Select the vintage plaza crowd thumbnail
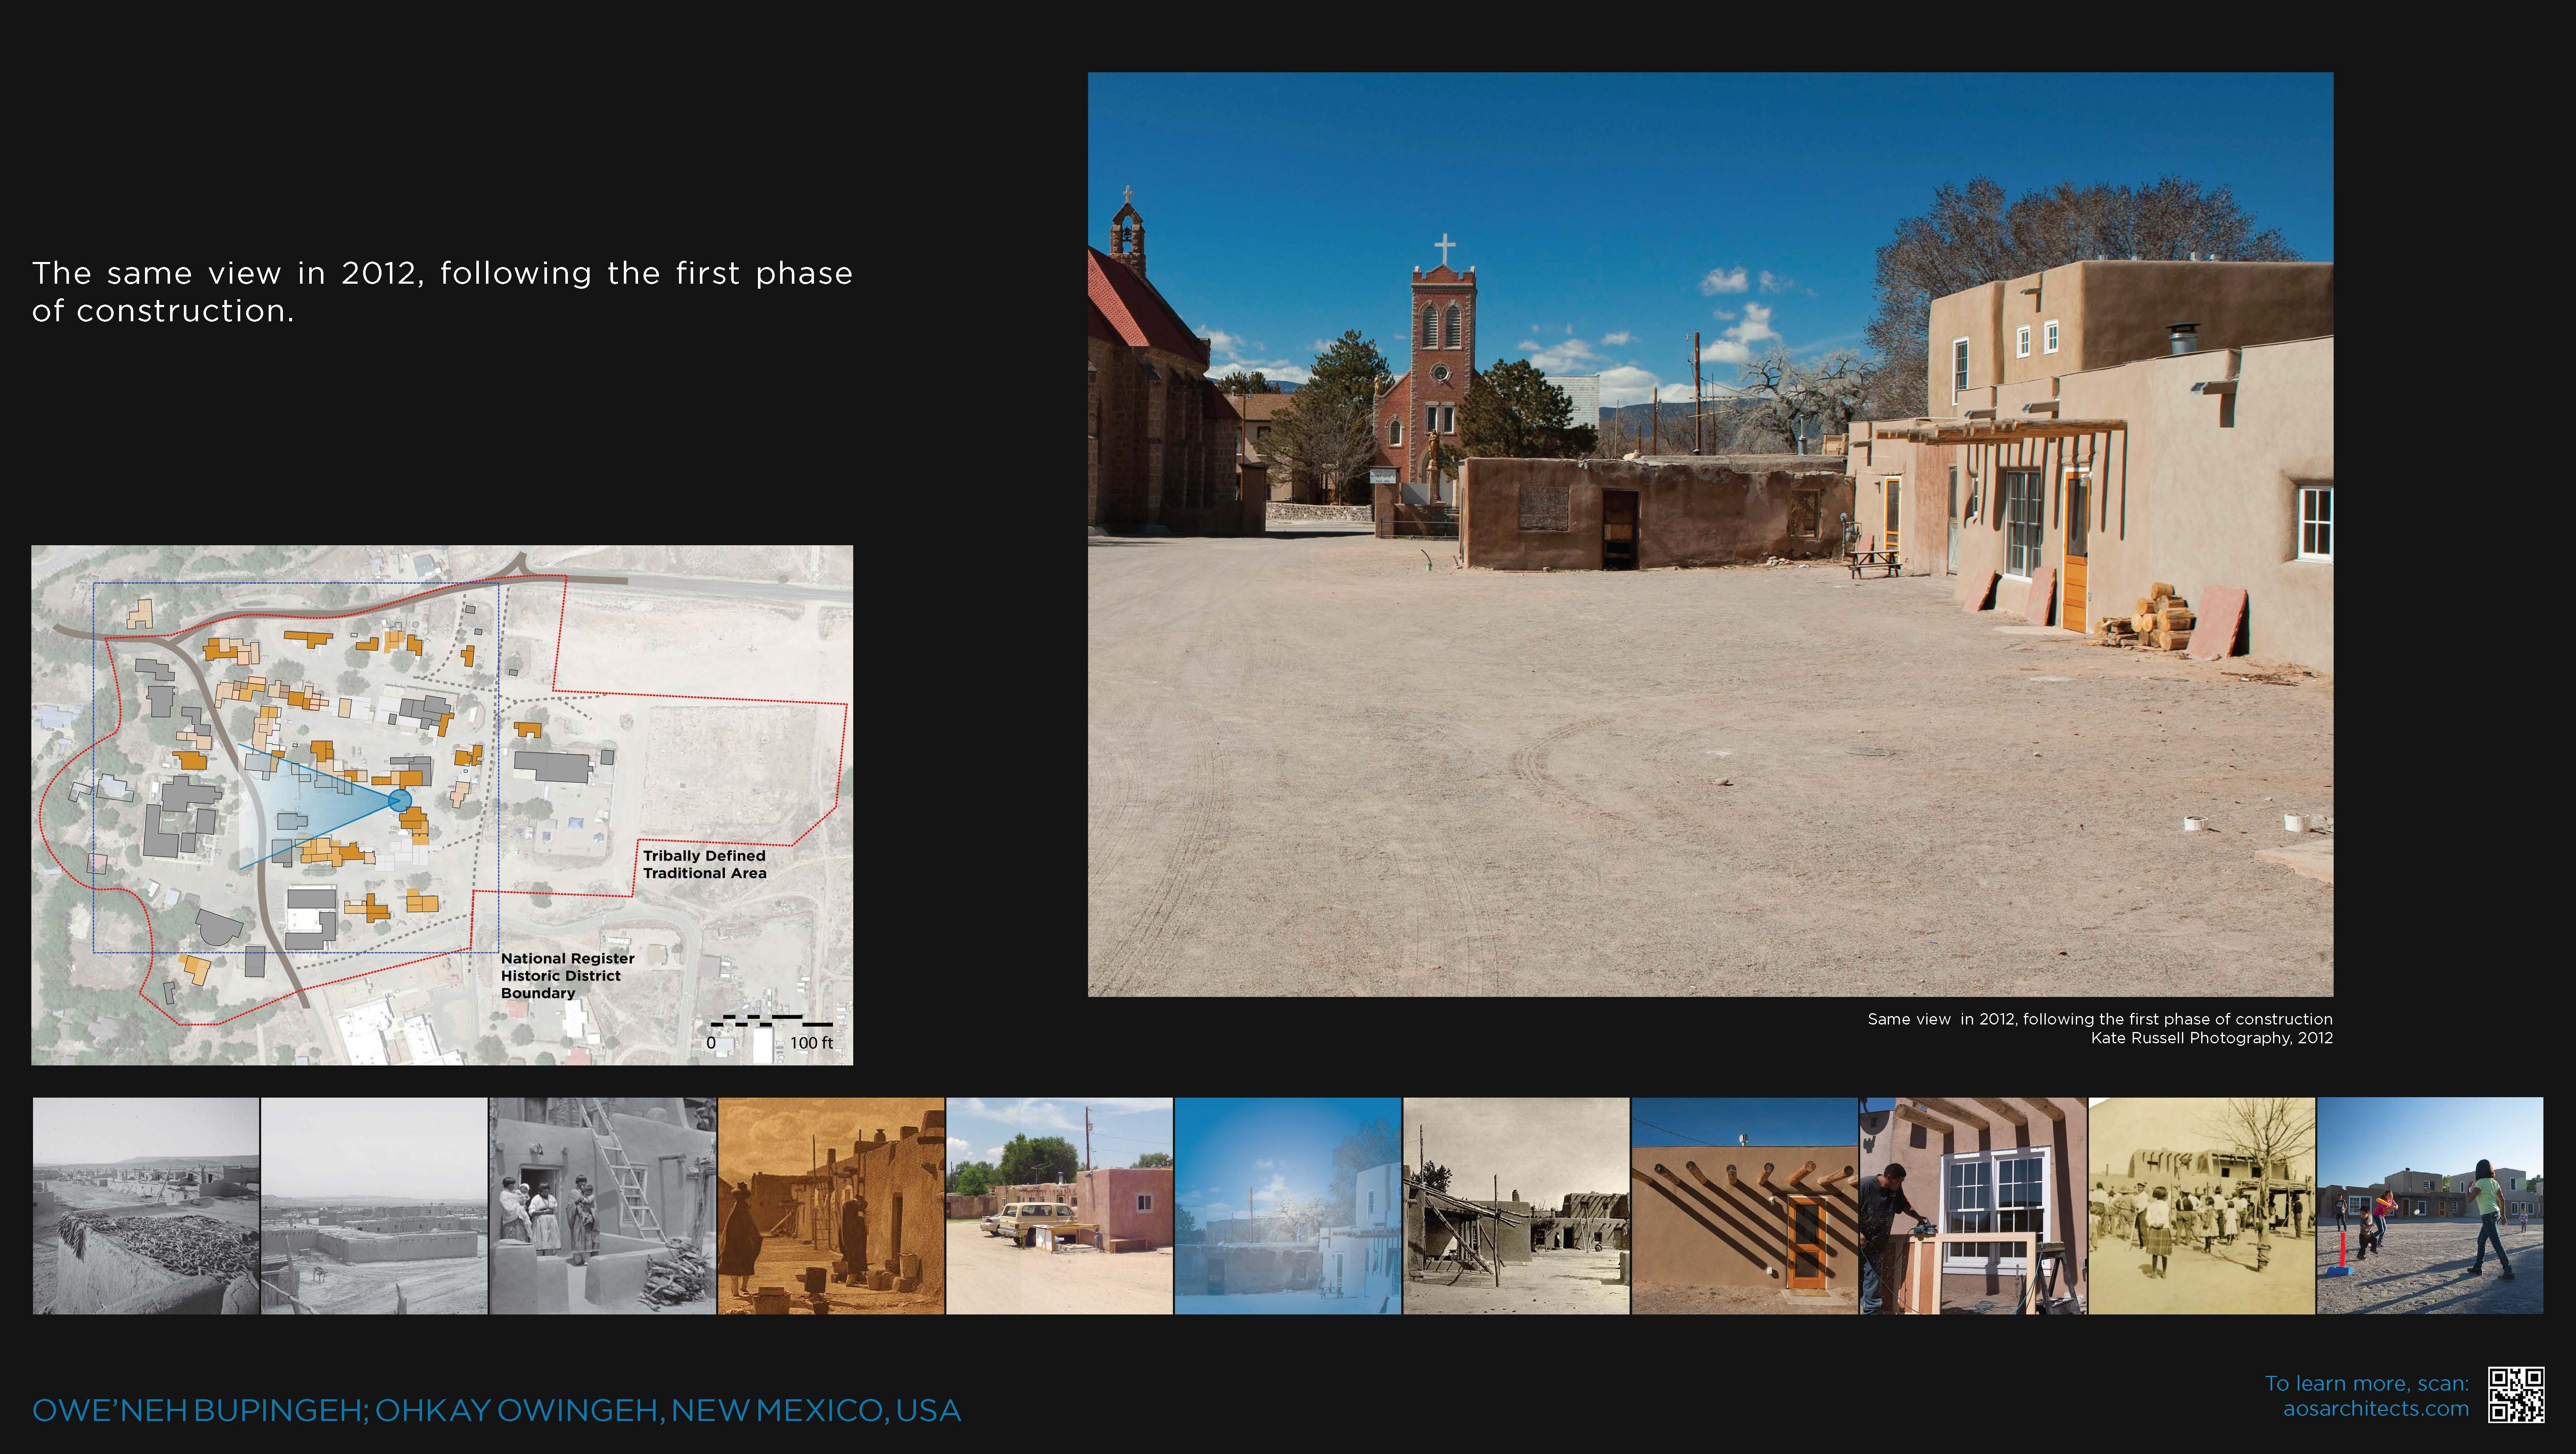Image resolution: width=2576 pixels, height=1454 pixels. [x=2201, y=1206]
